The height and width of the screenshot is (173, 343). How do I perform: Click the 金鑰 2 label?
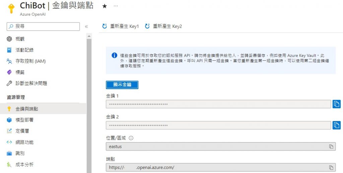click(x=112, y=117)
